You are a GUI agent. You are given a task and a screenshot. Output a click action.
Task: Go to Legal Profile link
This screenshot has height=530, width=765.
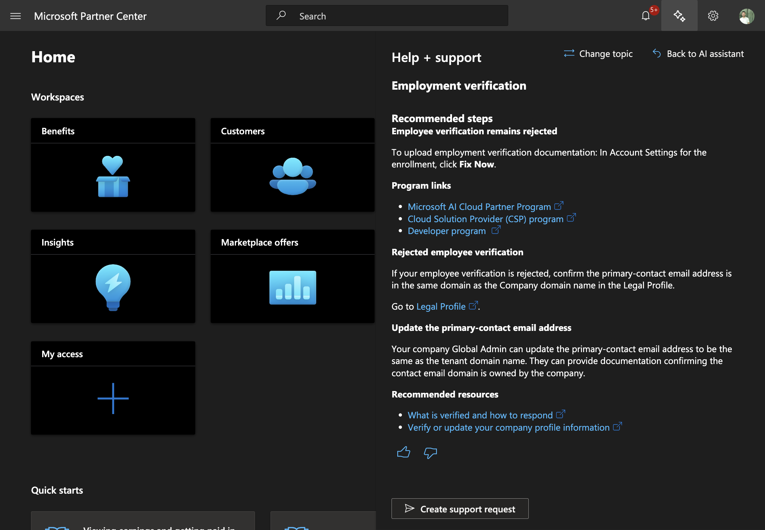point(441,306)
